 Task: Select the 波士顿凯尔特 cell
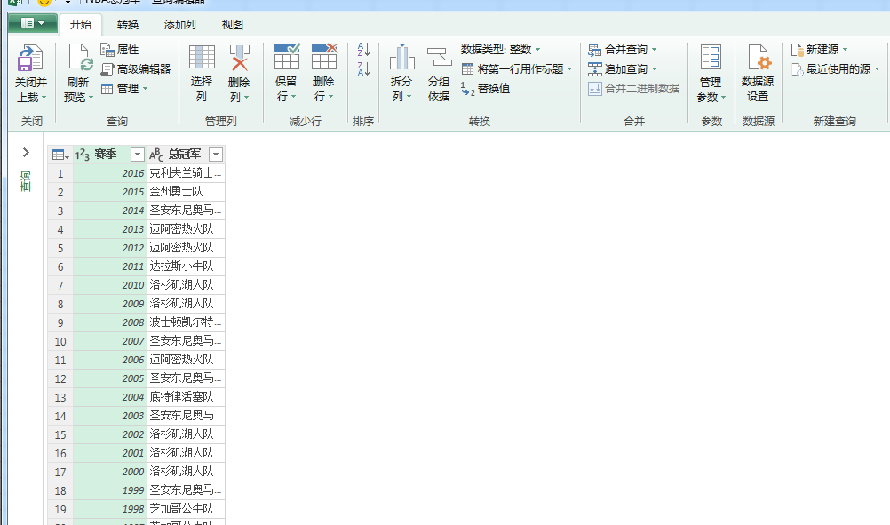click(186, 322)
